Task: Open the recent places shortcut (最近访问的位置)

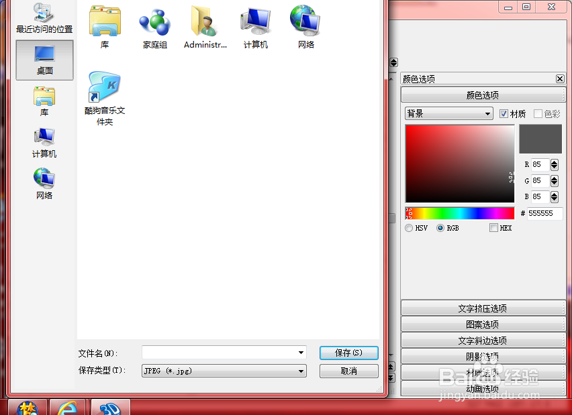Action: point(44,18)
